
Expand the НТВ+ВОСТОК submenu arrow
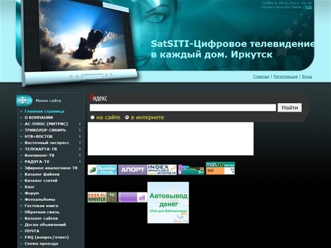pos(80,136)
